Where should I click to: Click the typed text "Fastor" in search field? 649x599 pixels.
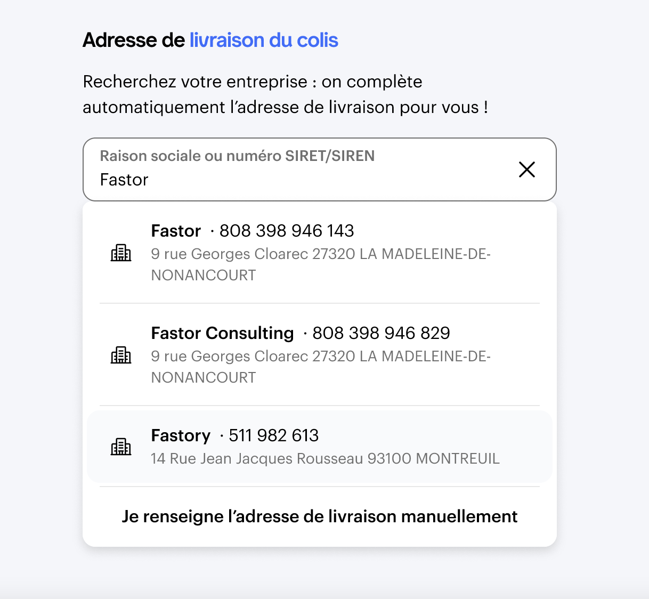coord(124,180)
